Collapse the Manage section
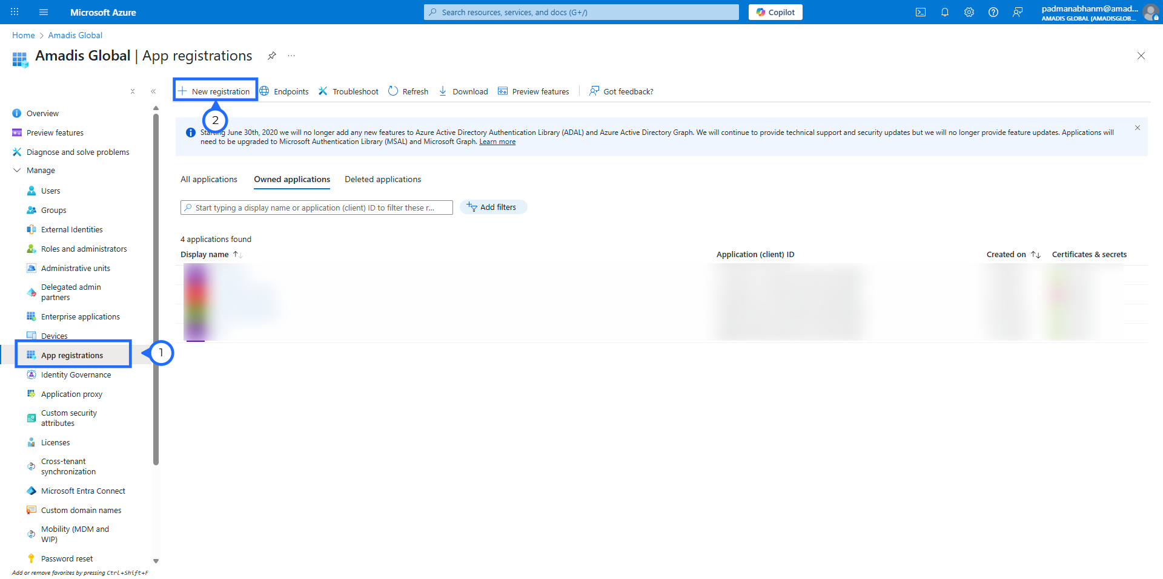 (x=17, y=171)
